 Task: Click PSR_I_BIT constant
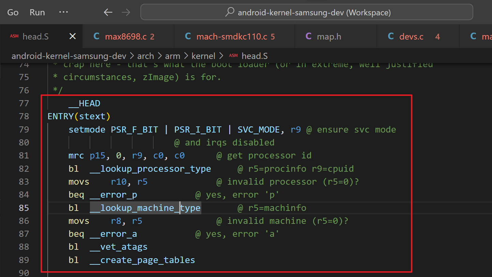coord(198,129)
